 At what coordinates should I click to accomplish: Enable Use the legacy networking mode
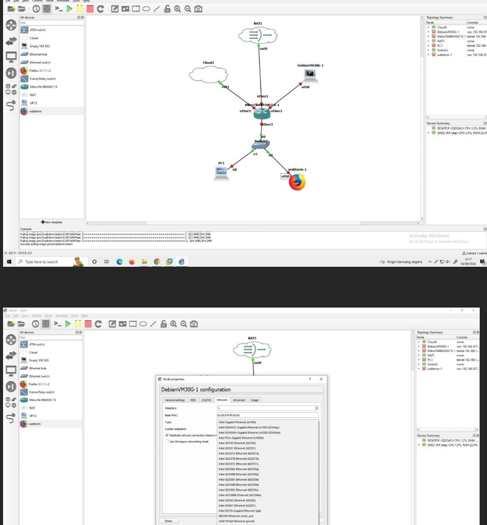pyautogui.click(x=167, y=442)
